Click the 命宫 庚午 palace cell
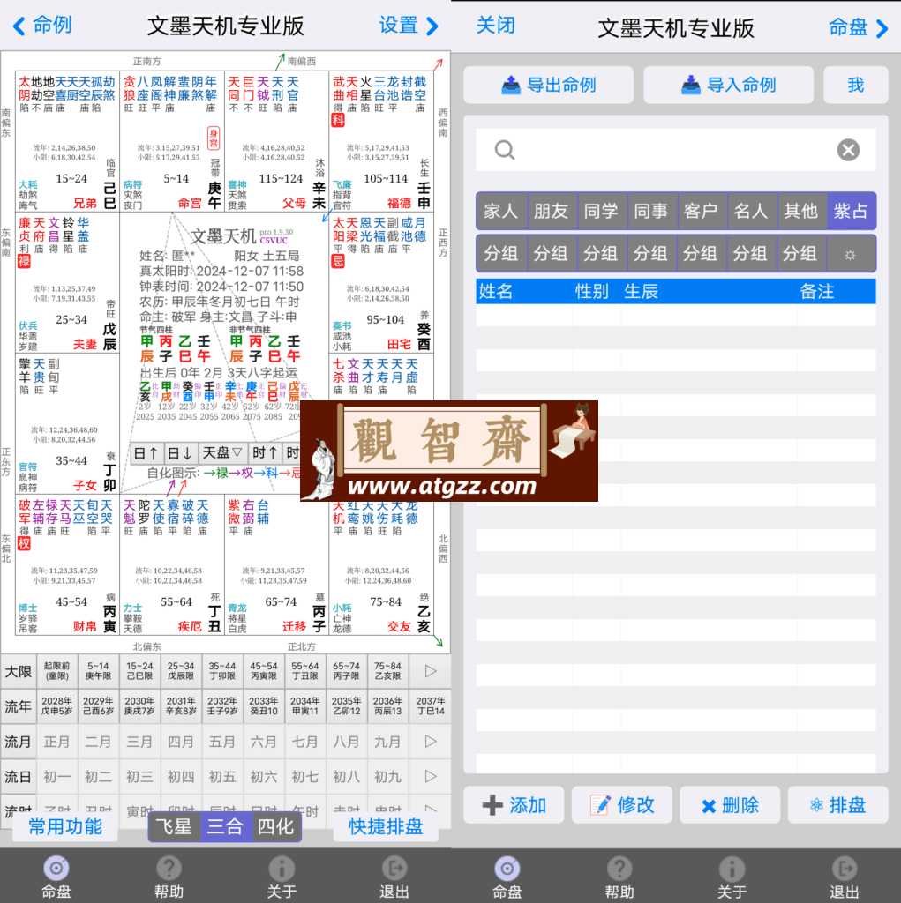Image resolution: width=901 pixels, height=903 pixels. point(172,142)
